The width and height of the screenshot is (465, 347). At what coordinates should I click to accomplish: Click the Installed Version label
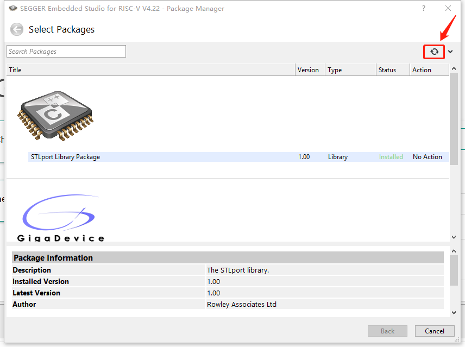(41, 281)
